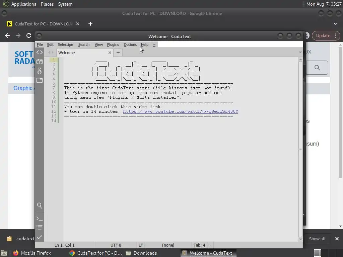Go back in Chrome with the back arrow
Image resolution: width=343 pixels, height=257 pixels.
(x=7, y=35)
